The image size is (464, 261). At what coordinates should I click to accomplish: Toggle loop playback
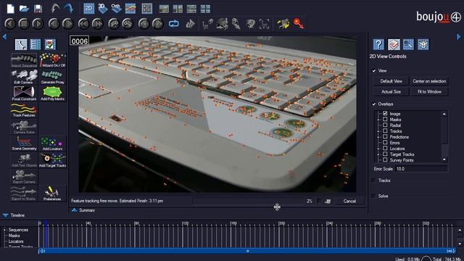(174, 24)
